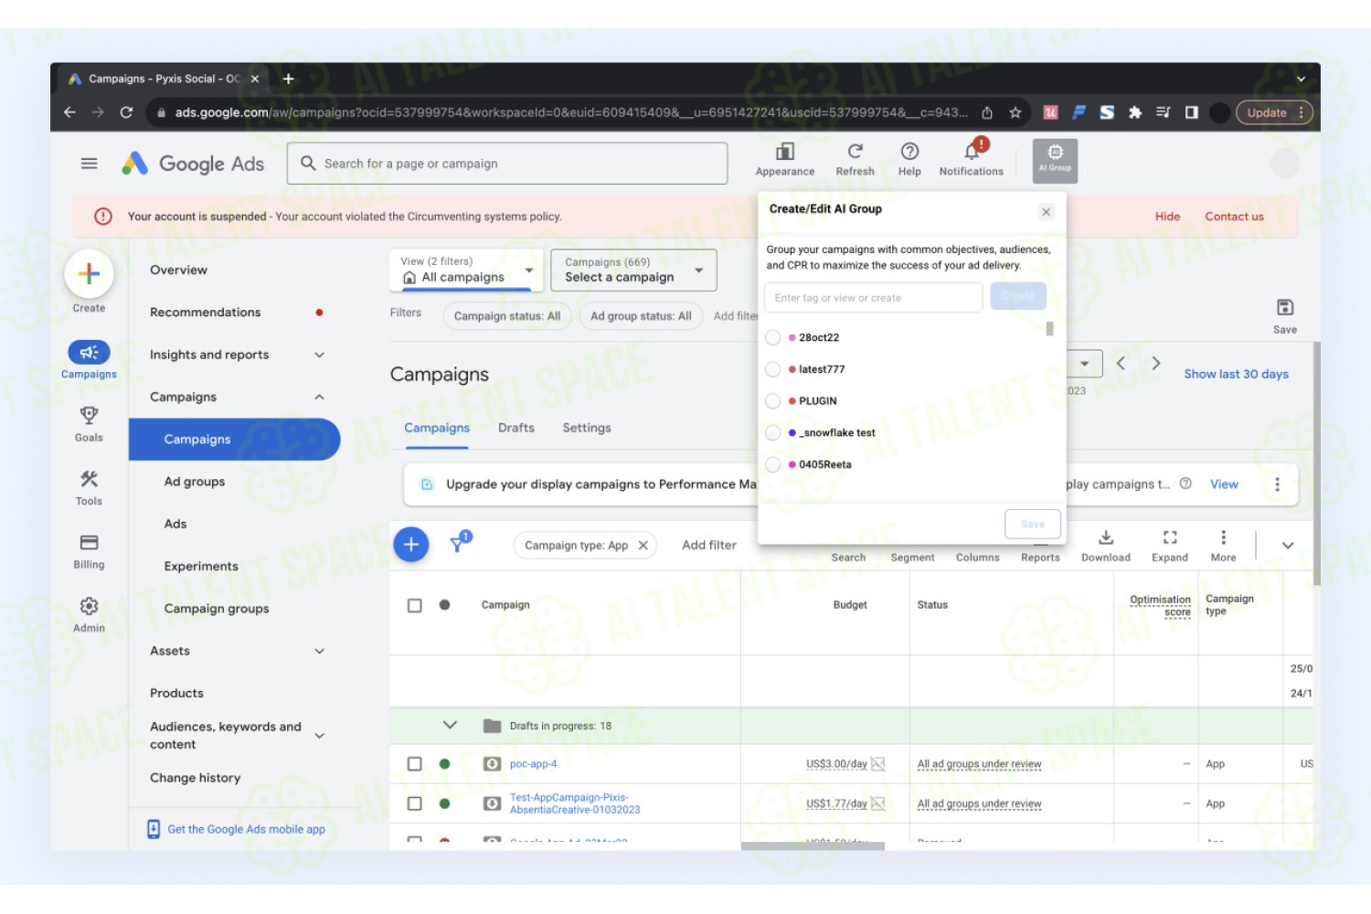
Task: Hide the account suspended banner
Action: [x=1167, y=217]
